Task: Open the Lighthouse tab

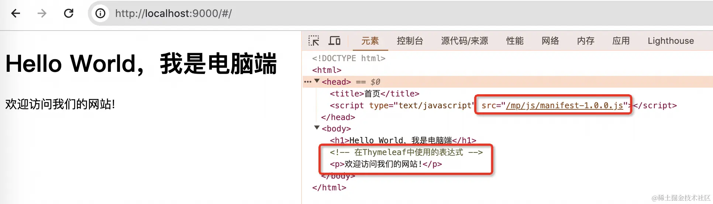Action: (671, 41)
